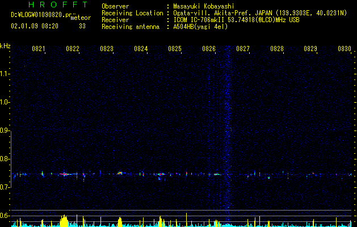Click time marker 0828
This screenshot has height=227, width=357.
coord(277,48)
